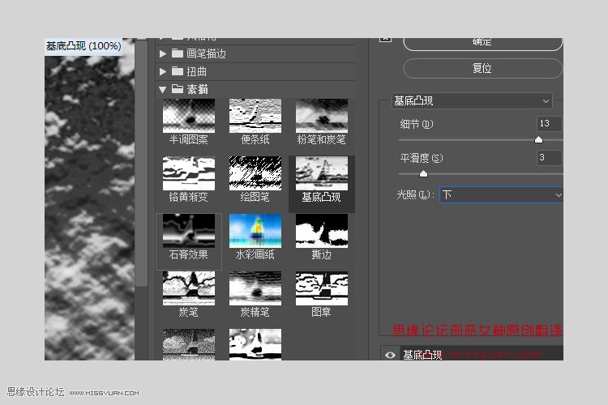Click the 画笔描边 folder label
Viewport: 608px width, 405px height.
click(x=206, y=53)
